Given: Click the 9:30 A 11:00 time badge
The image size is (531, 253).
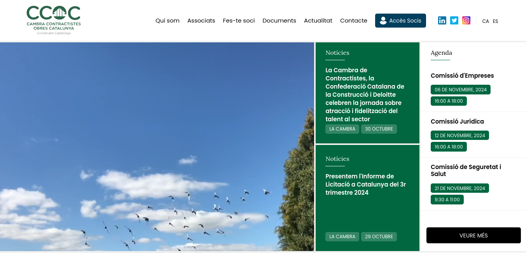Looking at the screenshot, I should click(447, 200).
